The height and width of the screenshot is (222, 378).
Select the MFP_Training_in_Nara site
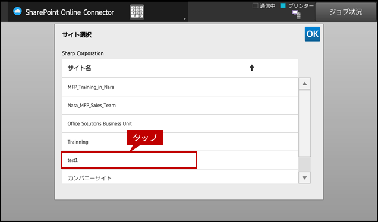point(180,87)
